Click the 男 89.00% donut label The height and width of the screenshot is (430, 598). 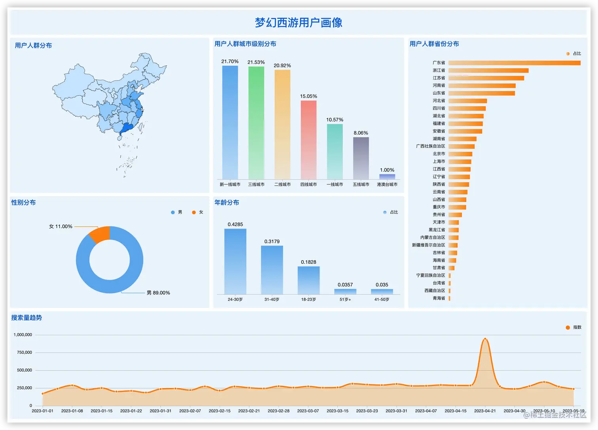[158, 293]
